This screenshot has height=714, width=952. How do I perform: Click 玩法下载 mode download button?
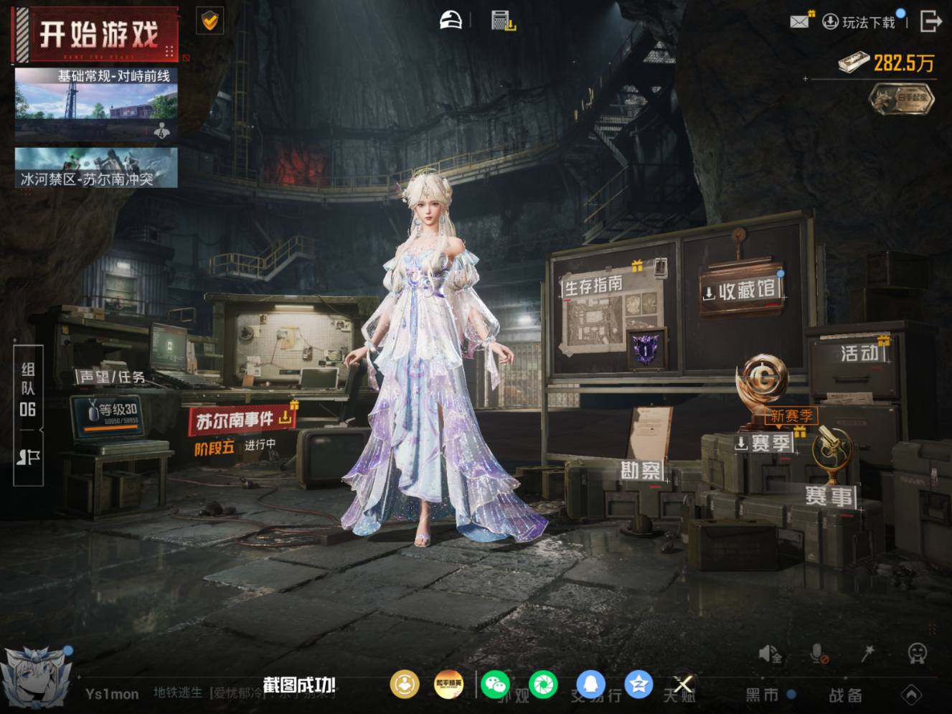pos(859,22)
